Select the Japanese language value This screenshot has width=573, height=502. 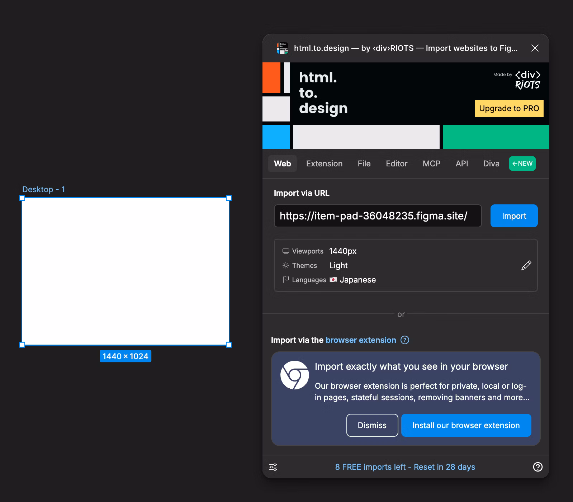click(x=357, y=280)
